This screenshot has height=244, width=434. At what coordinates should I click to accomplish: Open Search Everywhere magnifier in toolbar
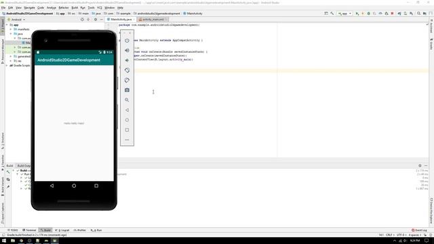[x=419, y=14]
